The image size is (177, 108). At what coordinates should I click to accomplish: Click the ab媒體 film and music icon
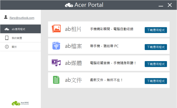point(56,63)
